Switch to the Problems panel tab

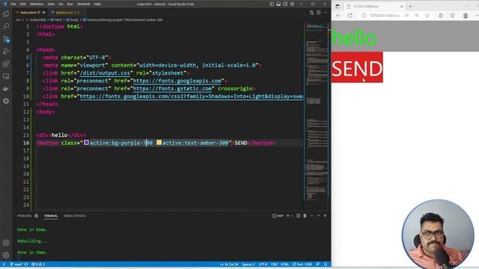(27, 216)
